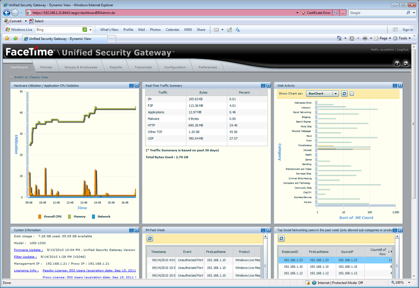Viewport: 419px width, 288px height.
Task: Minimize the Web Activity panel
Action: click(395, 86)
